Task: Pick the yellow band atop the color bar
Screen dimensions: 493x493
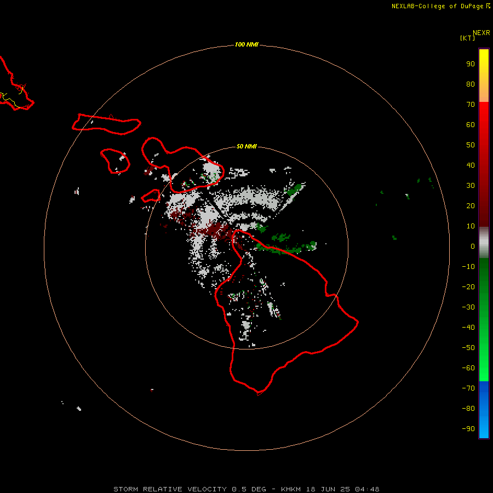Action: (484, 60)
